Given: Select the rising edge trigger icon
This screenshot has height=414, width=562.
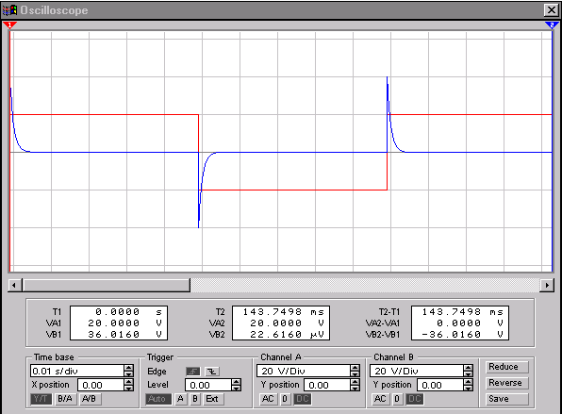Looking at the screenshot, I should pos(192,372).
